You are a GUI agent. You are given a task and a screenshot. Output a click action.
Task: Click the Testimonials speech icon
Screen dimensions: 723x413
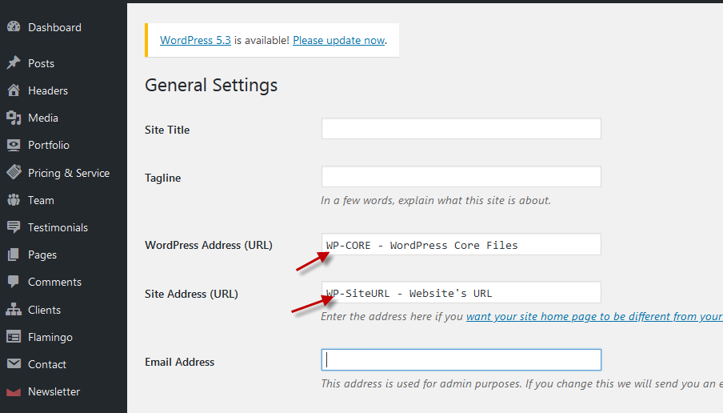pos(14,227)
